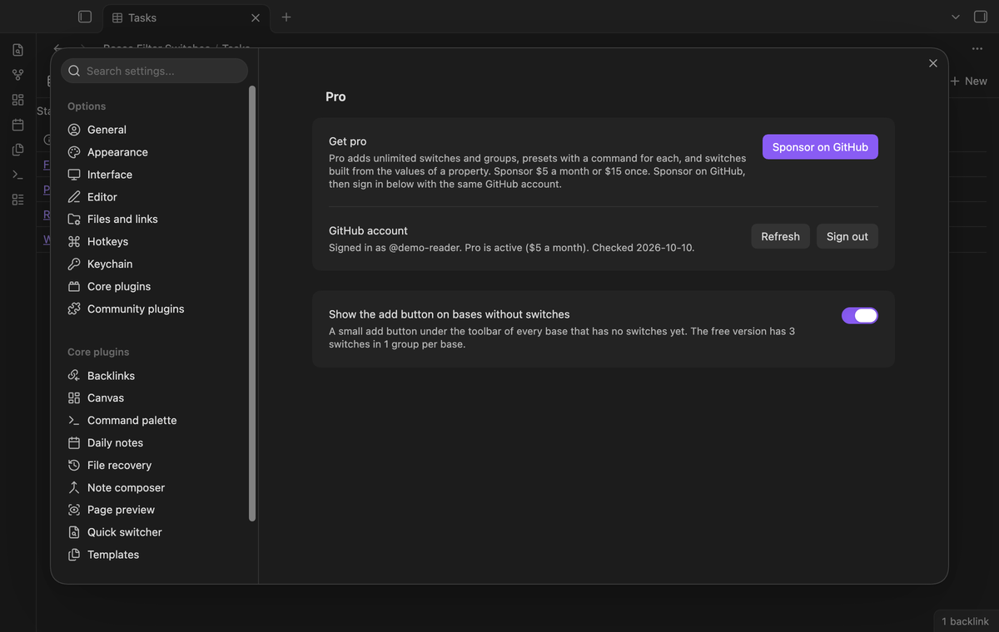Close the settings dialog
Screen dimensions: 999x632
tap(933, 63)
